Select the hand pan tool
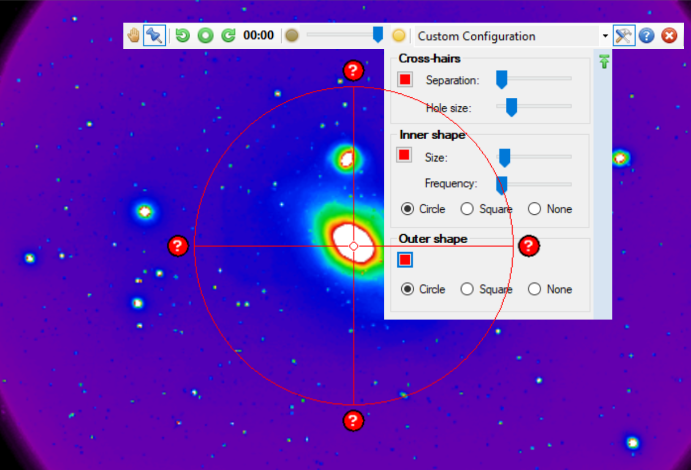Image resolution: width=691 pixels, height=470 pixels. [x=134, y=35]
